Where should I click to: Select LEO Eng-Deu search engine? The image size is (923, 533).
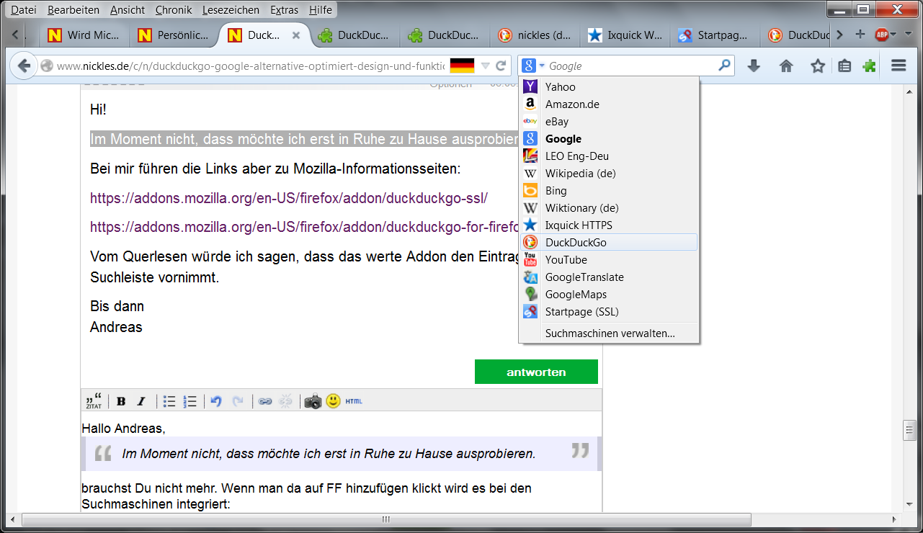[609, 156]
